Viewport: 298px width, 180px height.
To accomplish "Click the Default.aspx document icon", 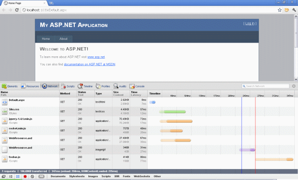I will 5,102.
